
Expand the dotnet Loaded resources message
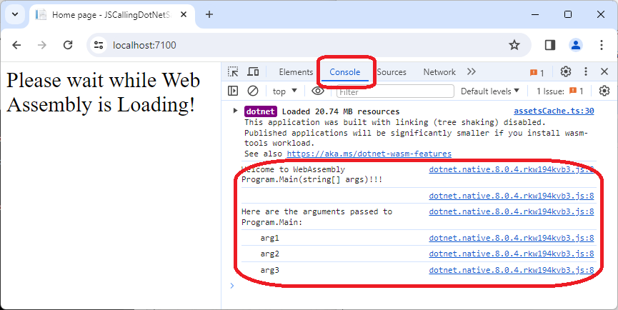pos(235,111)
